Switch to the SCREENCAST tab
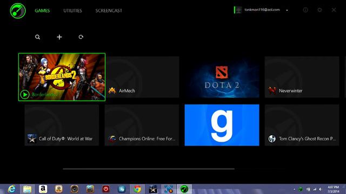 click(109, 11)
